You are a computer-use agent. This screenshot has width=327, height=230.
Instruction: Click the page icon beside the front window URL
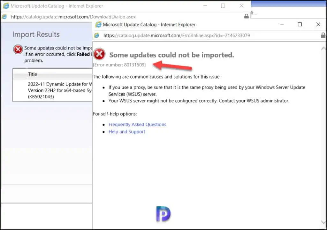coord(96,35)
